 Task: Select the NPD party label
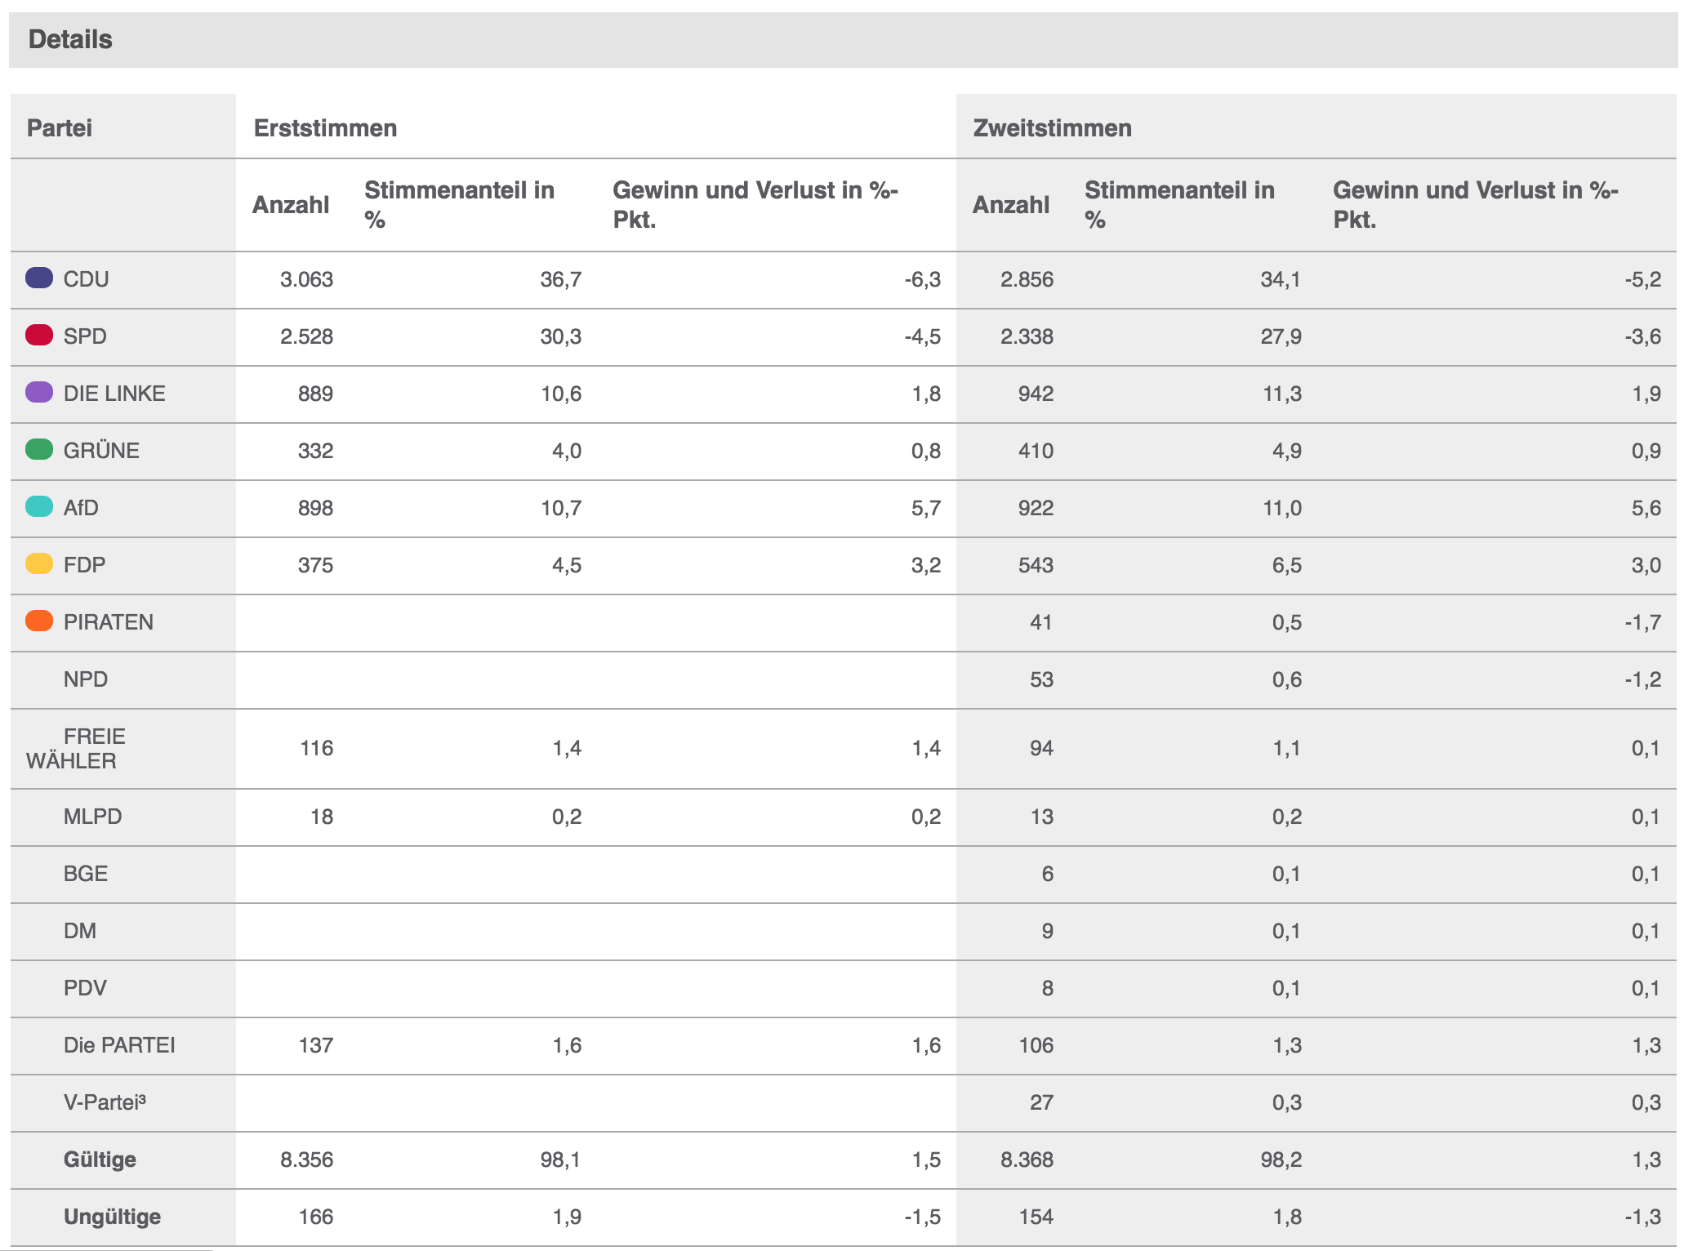(86, 679)
